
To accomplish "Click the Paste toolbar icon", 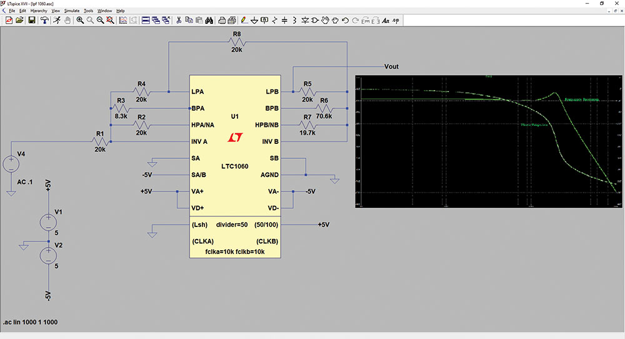I will point(199,21).
